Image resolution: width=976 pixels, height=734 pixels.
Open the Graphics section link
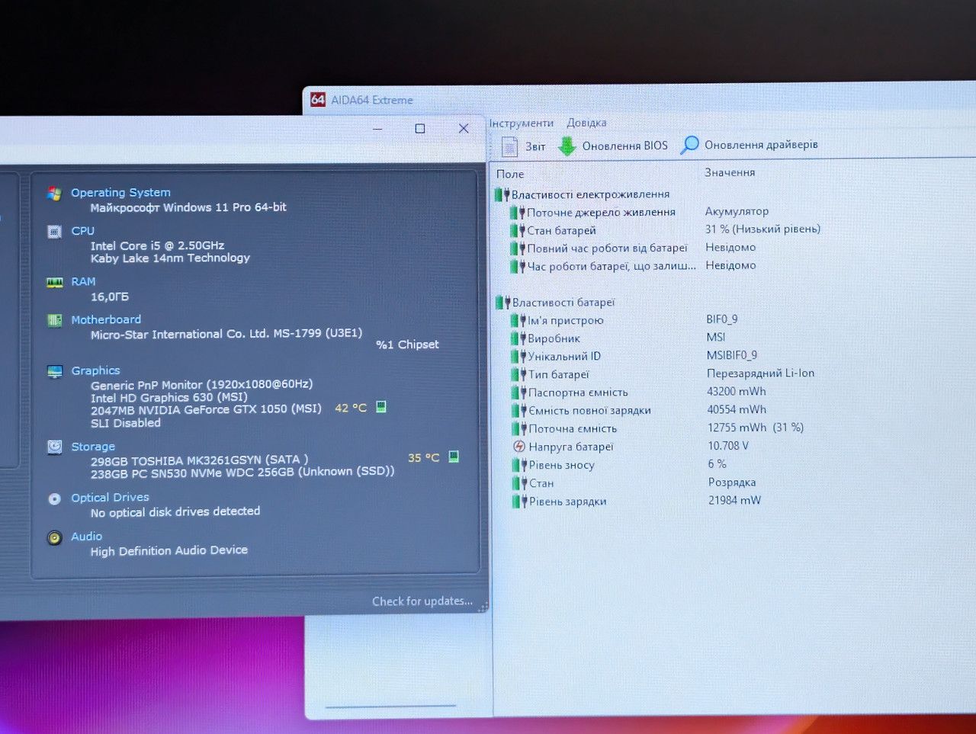[95, 370]
